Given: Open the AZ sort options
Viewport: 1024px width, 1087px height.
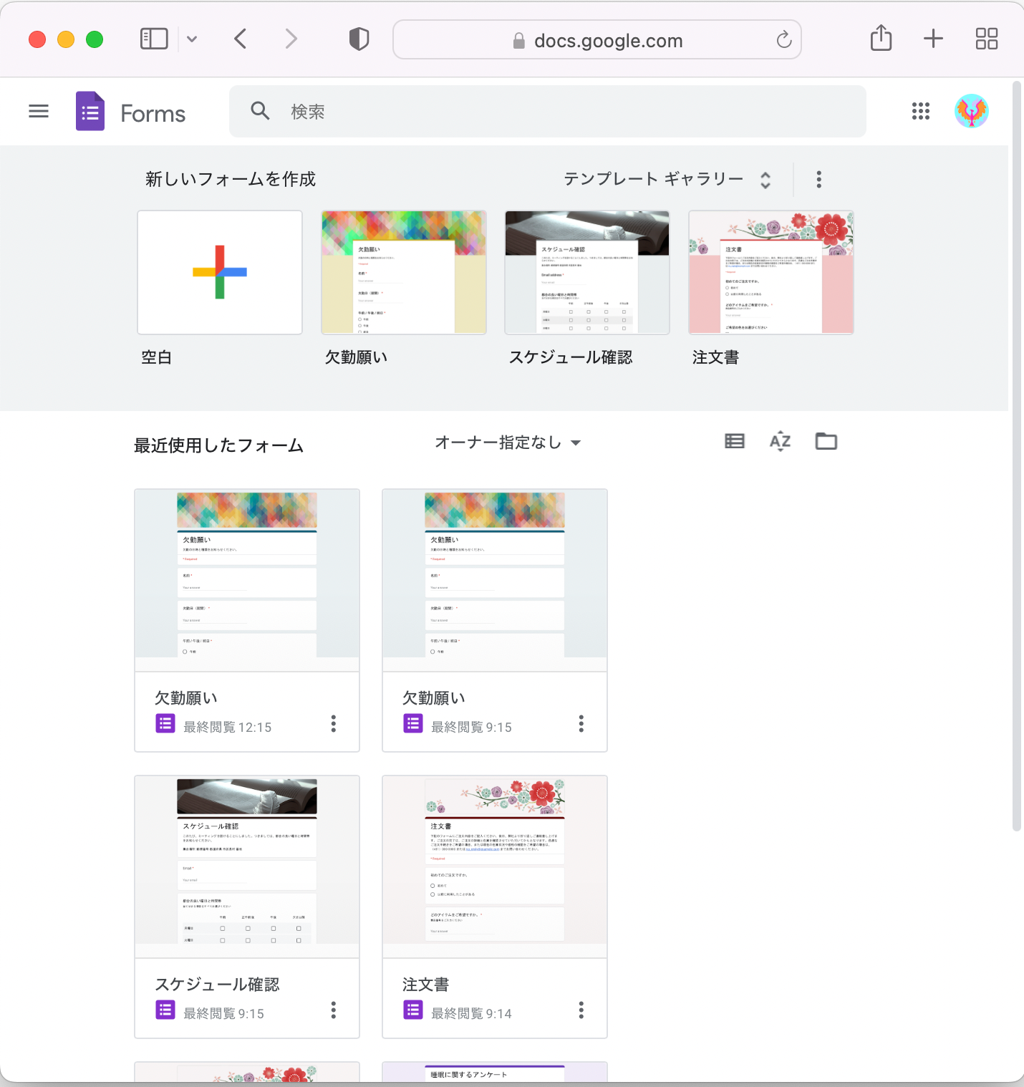Looking at the screenshot, I should (781, 441).
